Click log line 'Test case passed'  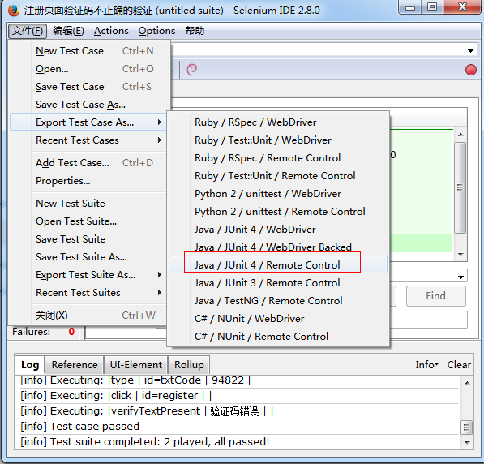(239, 427)
